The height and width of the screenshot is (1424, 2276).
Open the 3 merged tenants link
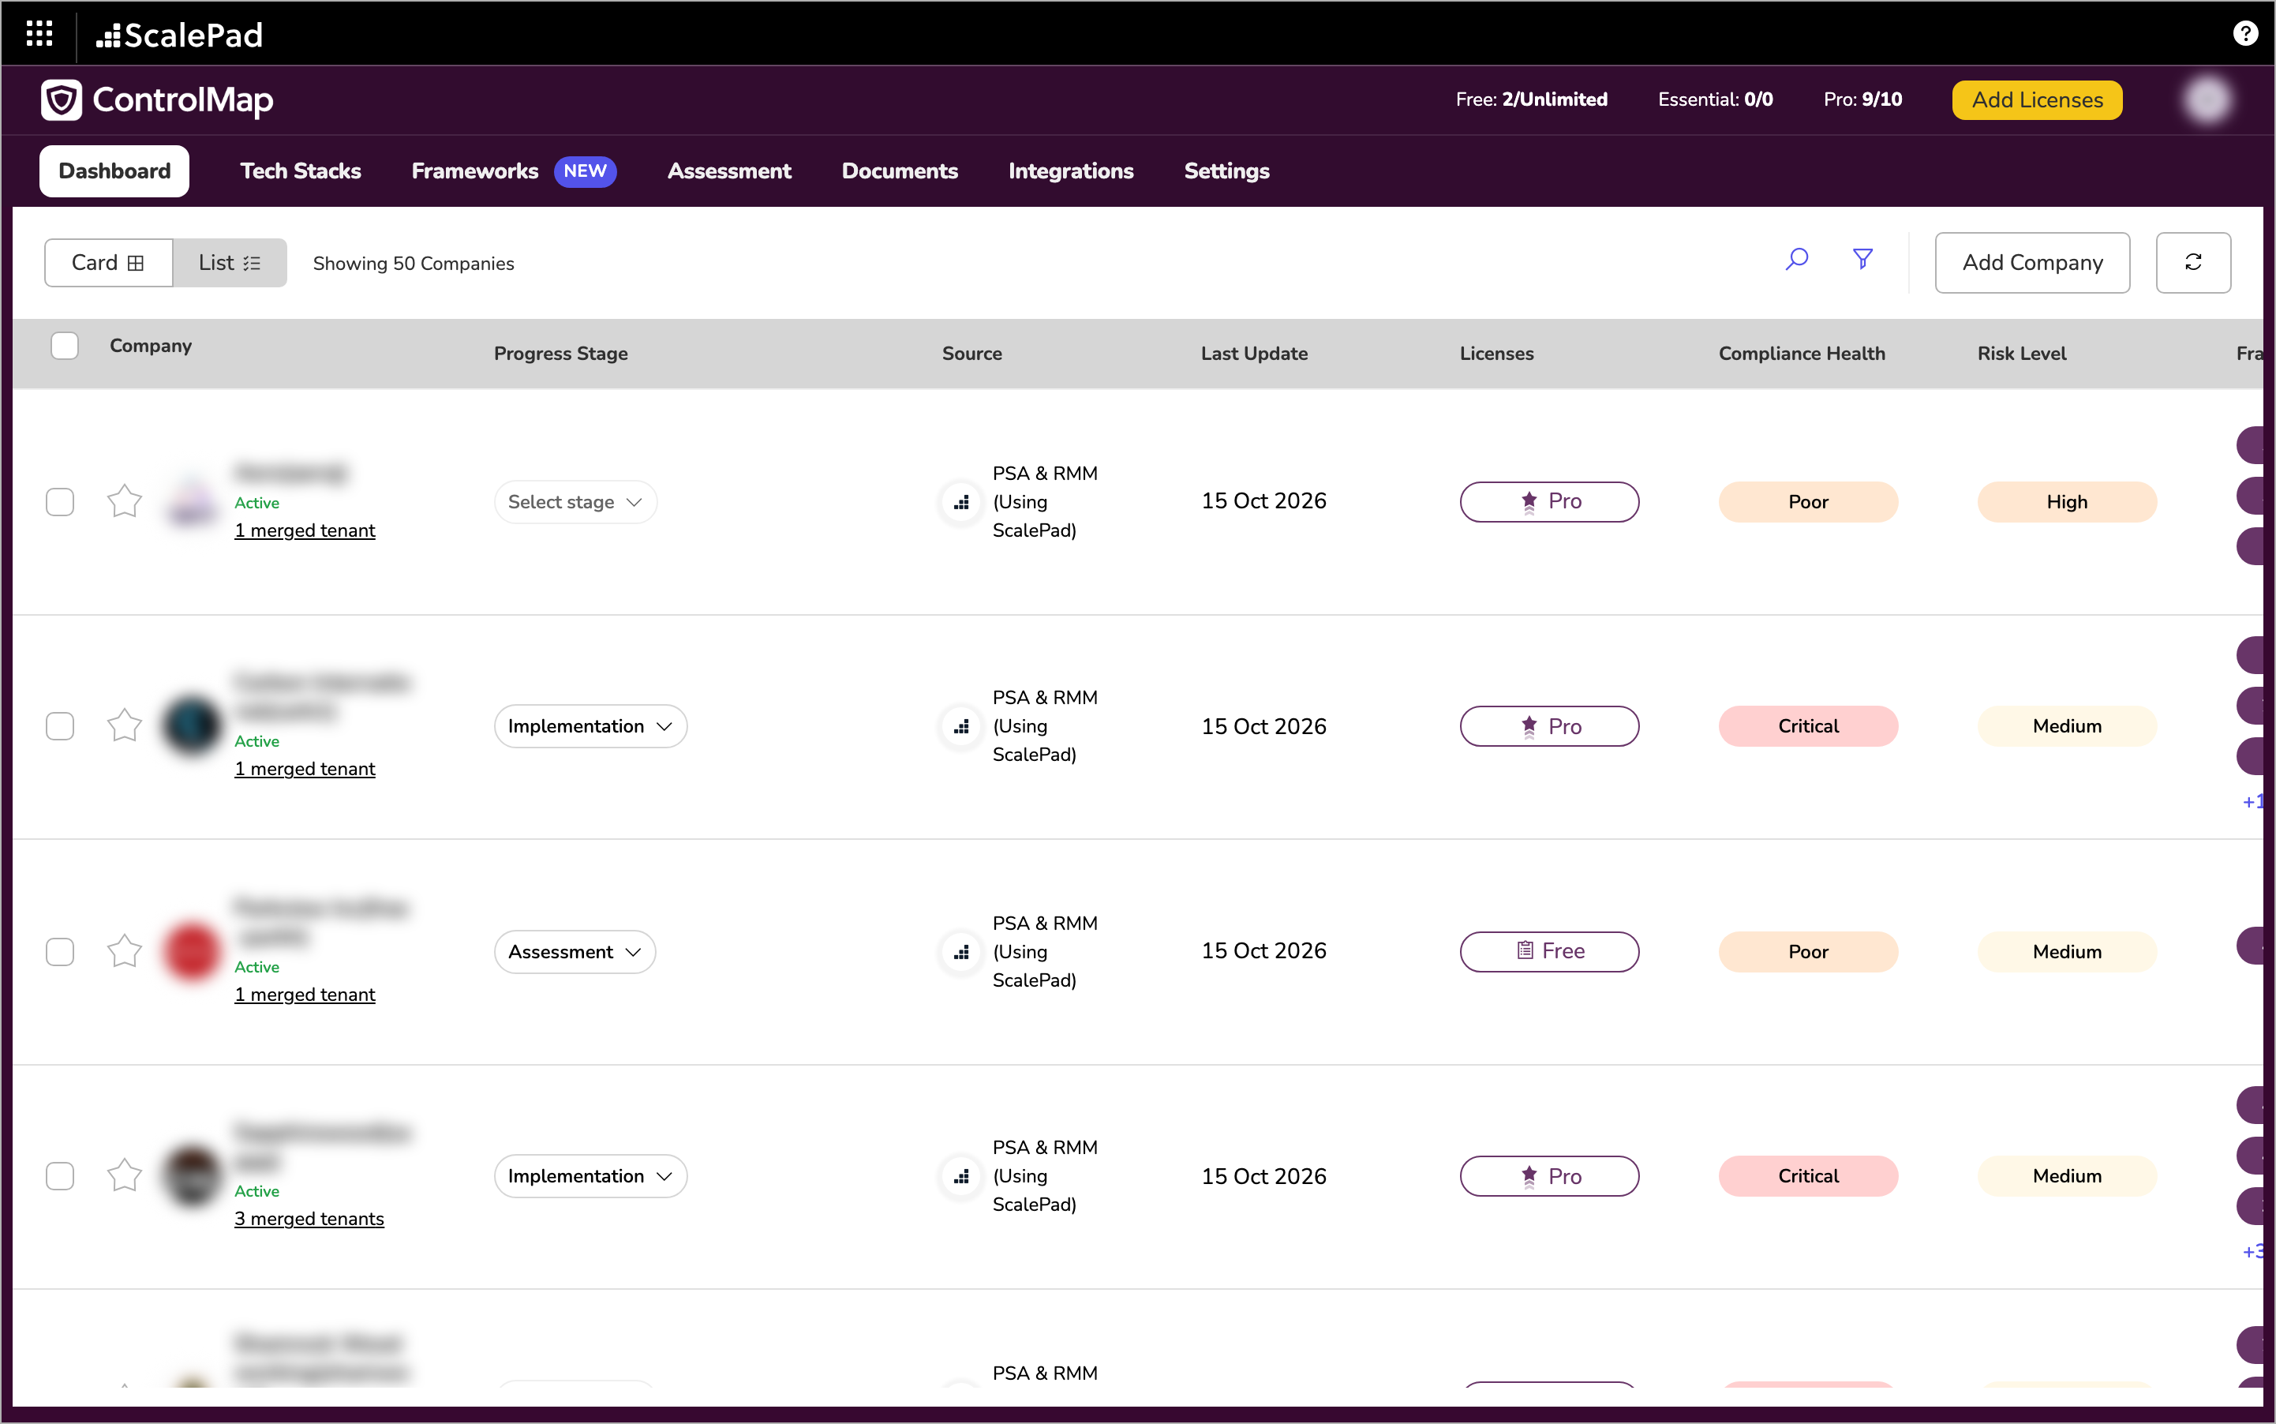tap(309, 1219)
